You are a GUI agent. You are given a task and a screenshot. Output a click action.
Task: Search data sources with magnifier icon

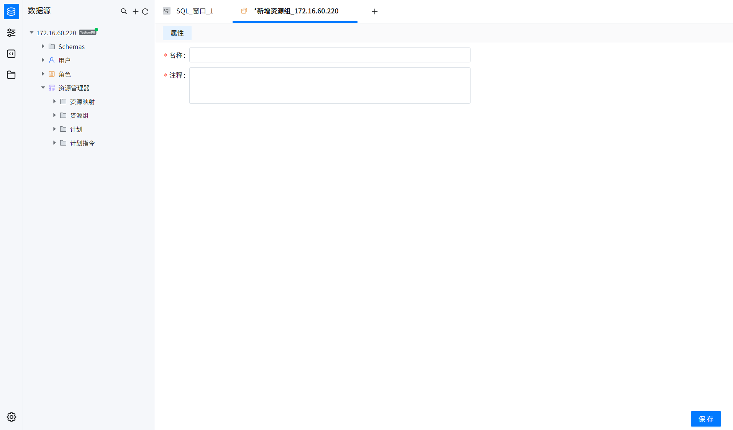point(124,11)
